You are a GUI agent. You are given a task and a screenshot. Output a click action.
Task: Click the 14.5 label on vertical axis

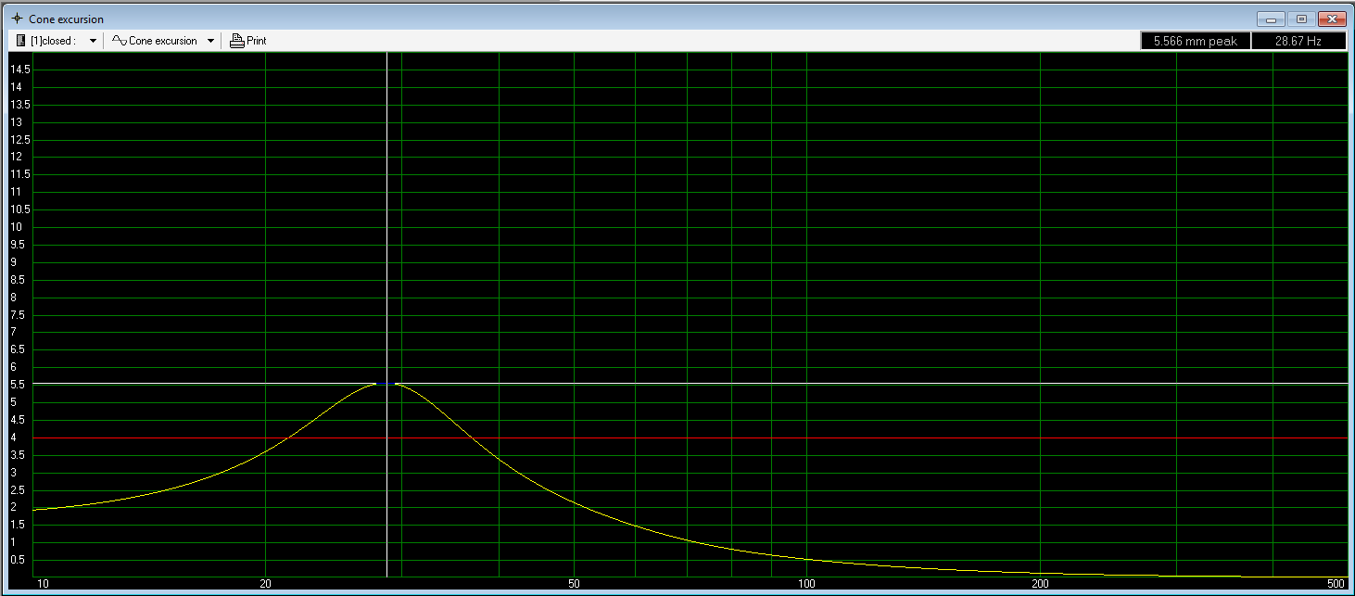pos(20,70)
